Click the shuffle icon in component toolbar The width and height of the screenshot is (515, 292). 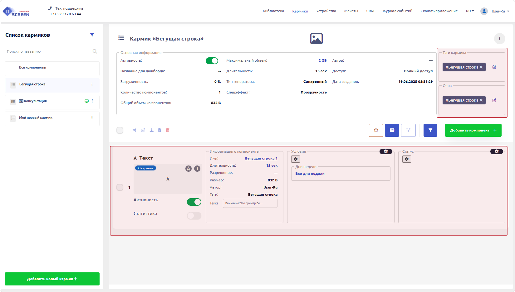point(134,130)
